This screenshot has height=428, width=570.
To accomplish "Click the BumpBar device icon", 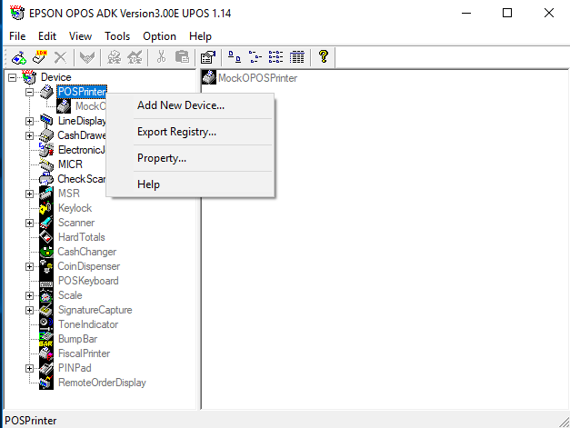I will 46,339.
